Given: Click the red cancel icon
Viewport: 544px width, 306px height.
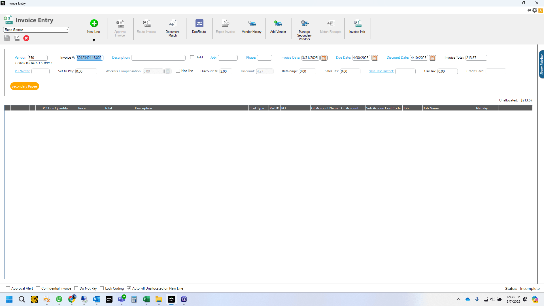Looking at the screenshot, I should [x=26, y=38].
